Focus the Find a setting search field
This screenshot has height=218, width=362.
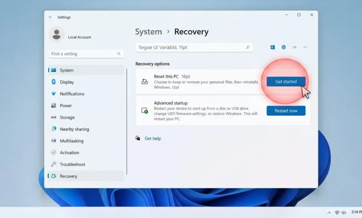86,54
